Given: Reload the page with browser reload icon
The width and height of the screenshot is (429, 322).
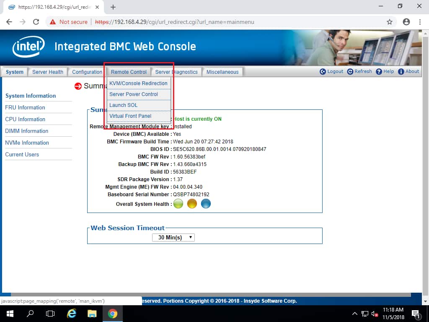Looking at the screenshot, I should [36, 22].
